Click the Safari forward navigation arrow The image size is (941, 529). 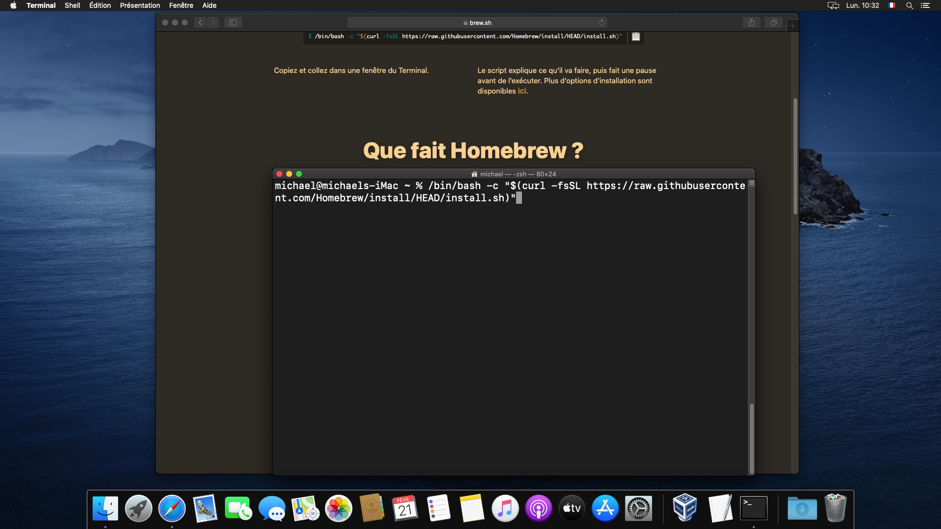pyautogui.click(x=213, y=23)
